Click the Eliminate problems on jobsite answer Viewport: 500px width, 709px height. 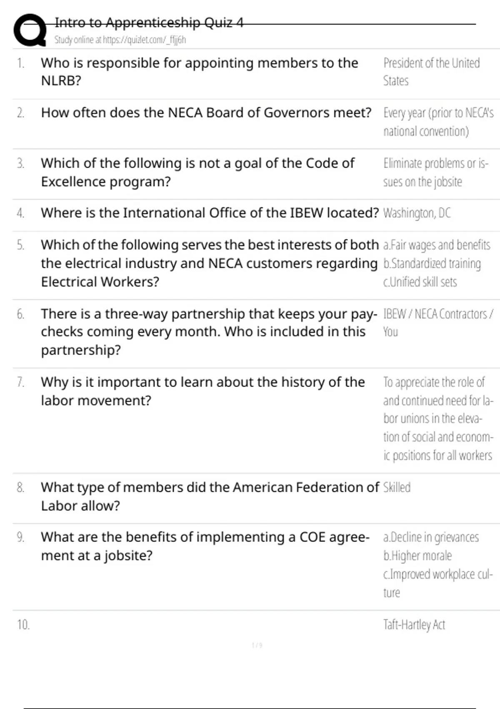435,172
